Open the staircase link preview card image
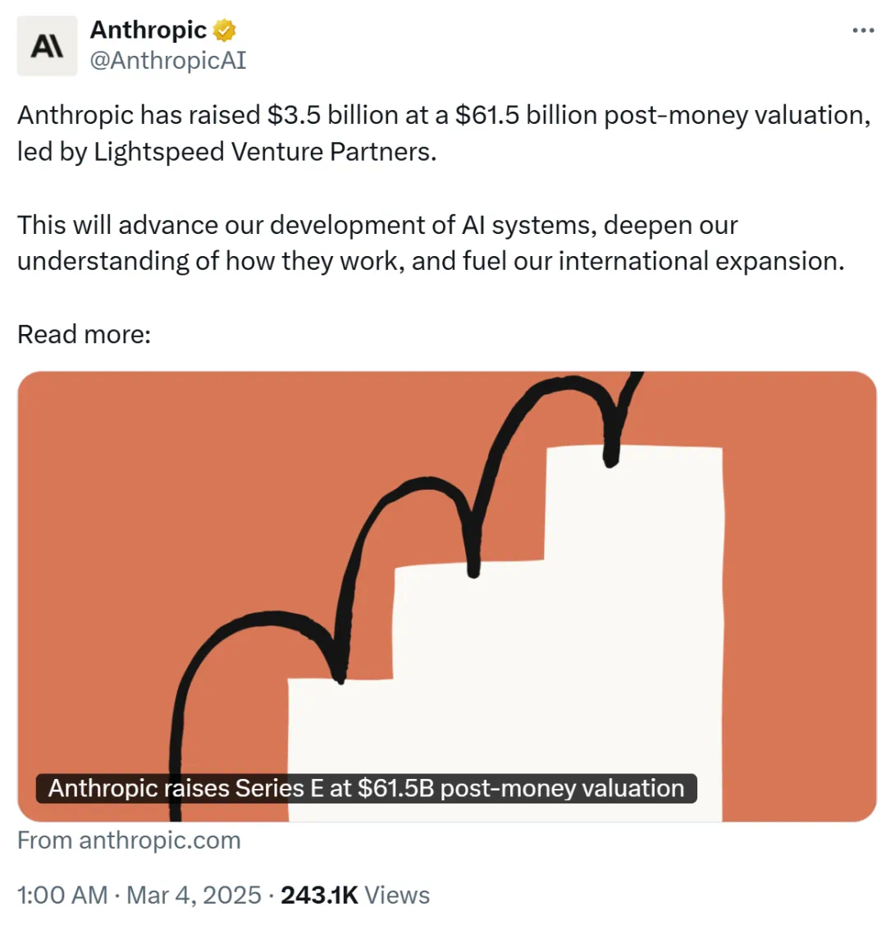Image resolution: width=886 pixels, height=925 pixels. click(x=447, y=596)
